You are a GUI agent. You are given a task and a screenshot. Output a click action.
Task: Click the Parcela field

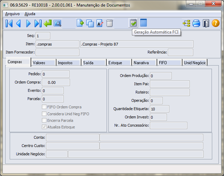(x=53, y=99)
